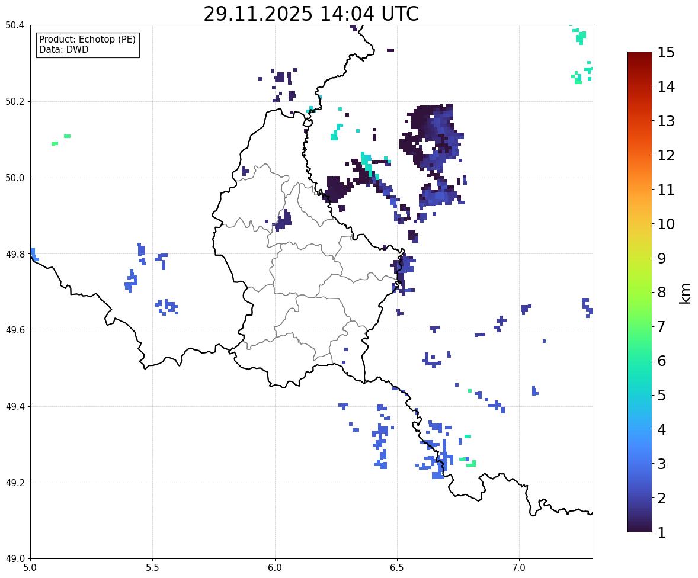Click the latitude axis label '49.6'
Screen dimensions: 698x578
click(15, 330)
